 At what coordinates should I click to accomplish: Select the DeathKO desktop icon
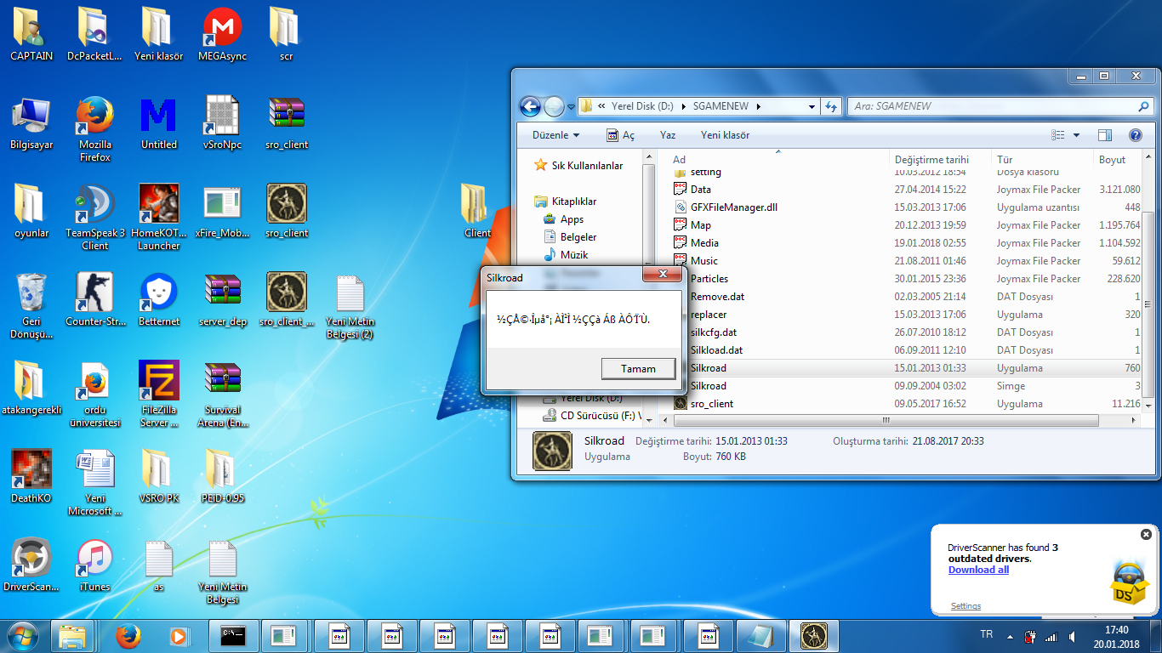[31, 476]
